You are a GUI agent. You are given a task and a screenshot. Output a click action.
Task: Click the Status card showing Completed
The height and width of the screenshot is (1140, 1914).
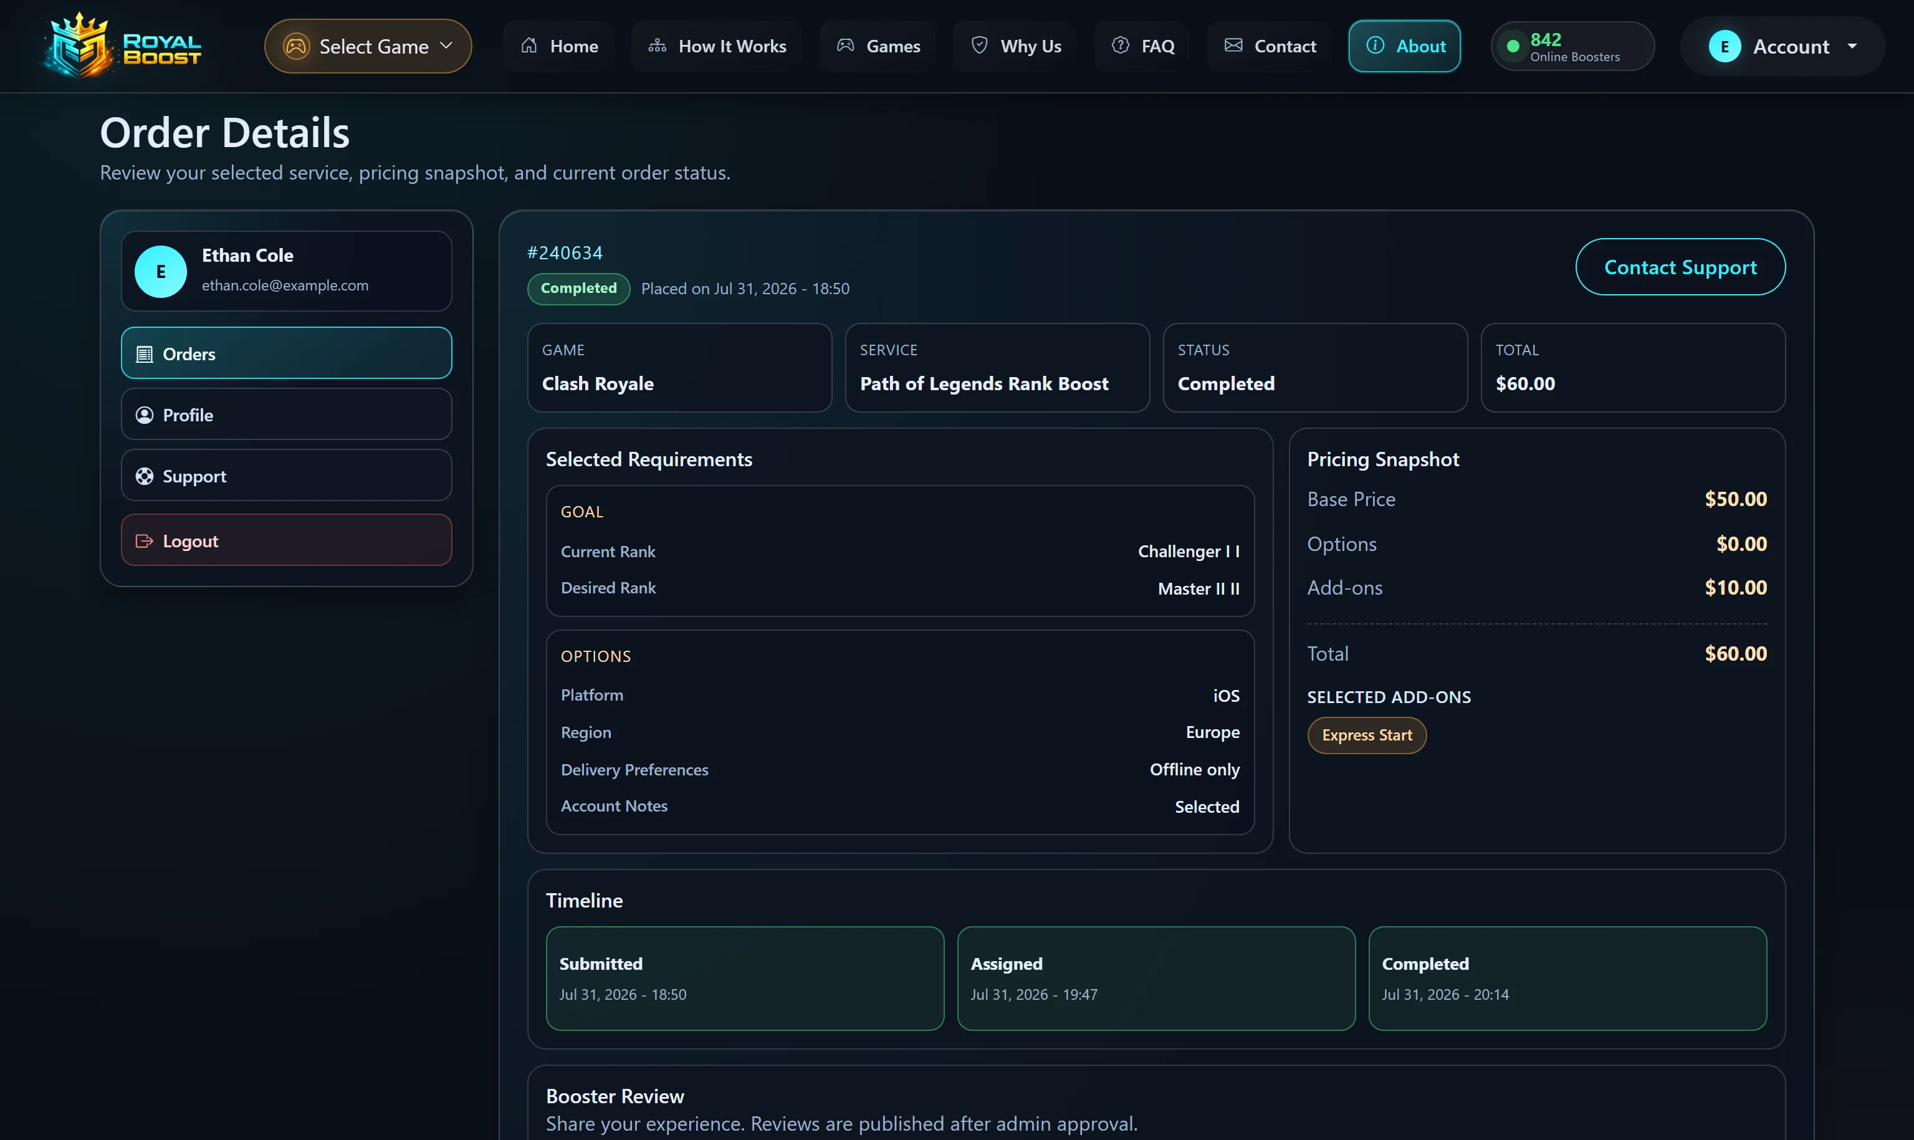click(1315, 367)
